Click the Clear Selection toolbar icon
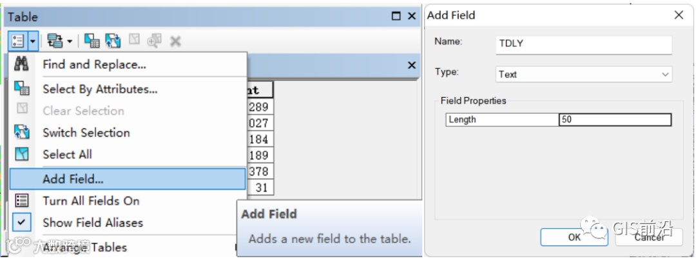Image resolution: width=696 pixels, height=259 pixels. [x=134, y=40]
